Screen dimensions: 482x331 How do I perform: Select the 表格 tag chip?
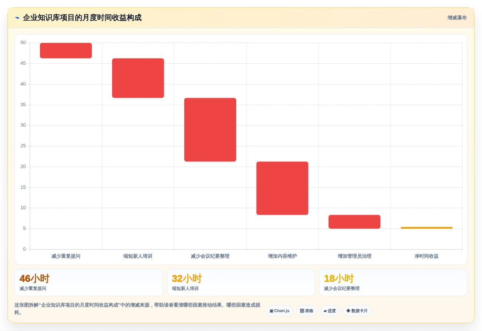pyautogui.click(x=306, y=311)
